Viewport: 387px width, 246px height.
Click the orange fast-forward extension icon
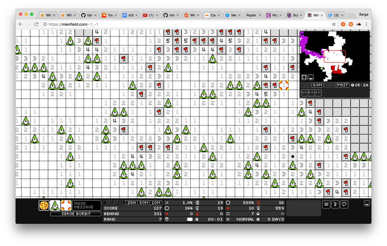(351, 24)
